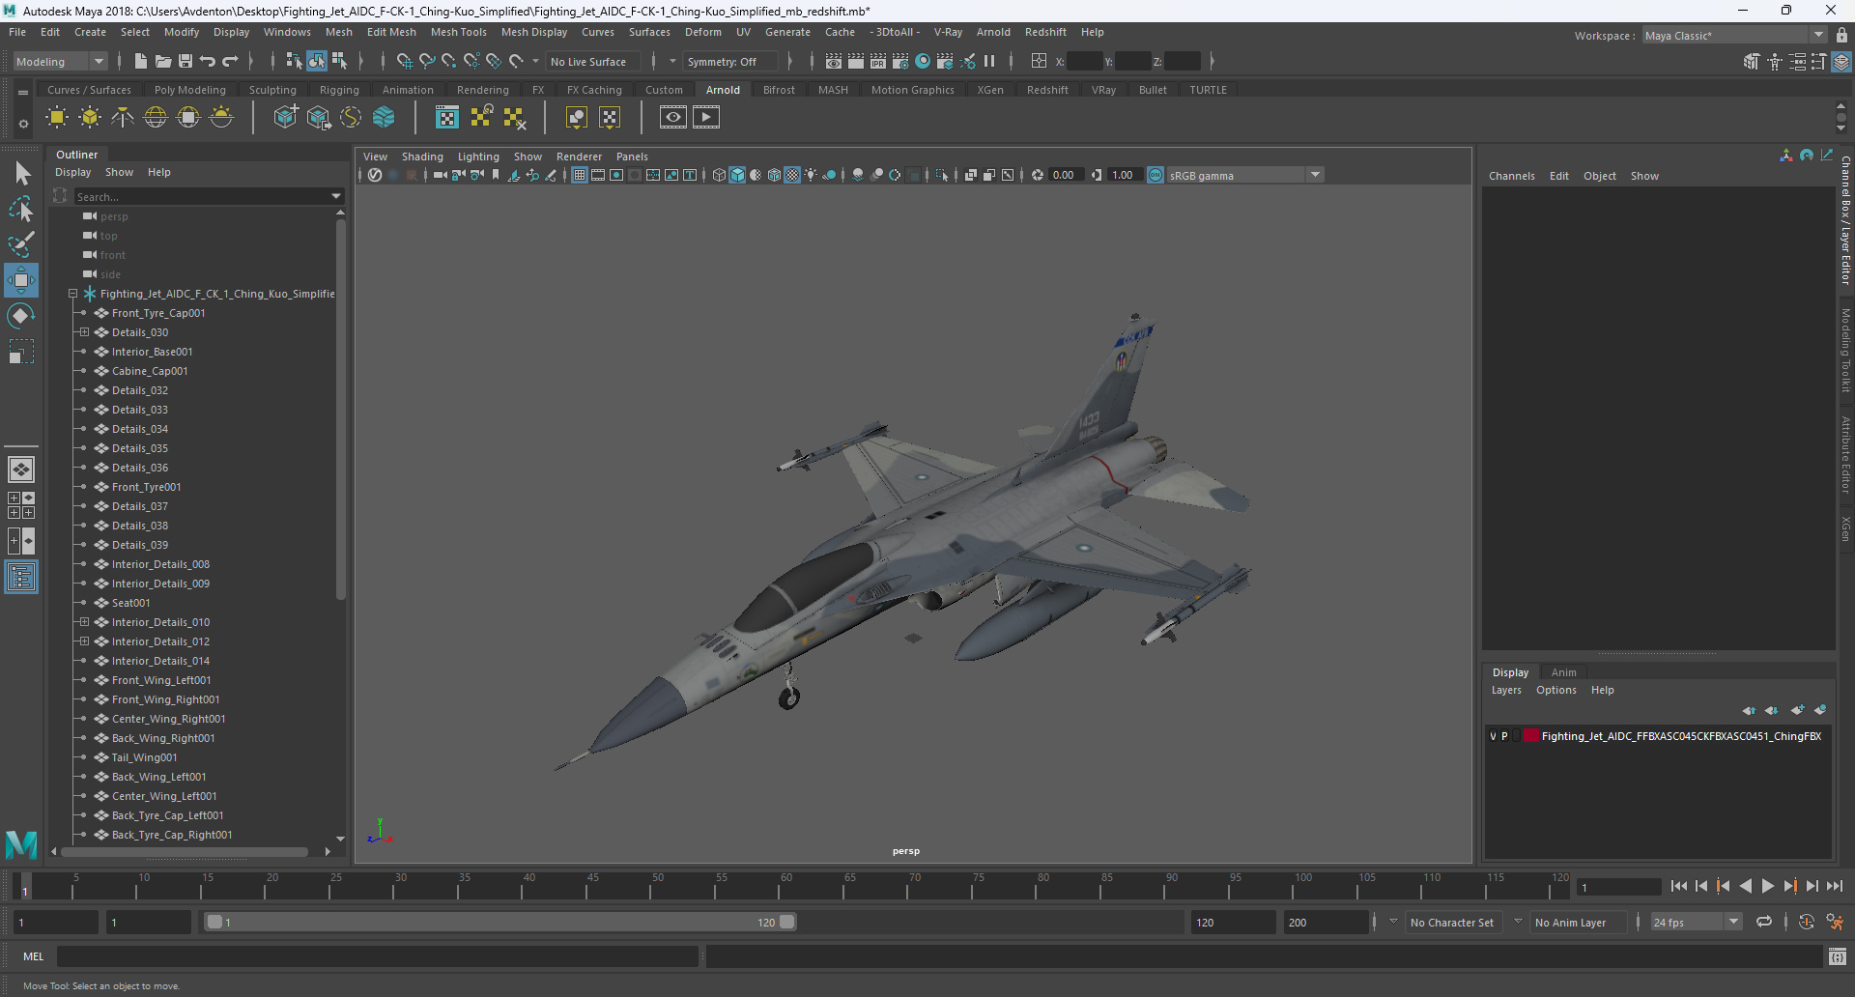Click the time slider at frame 60
Screen dimensions: 1855x997
pos(785,886)
